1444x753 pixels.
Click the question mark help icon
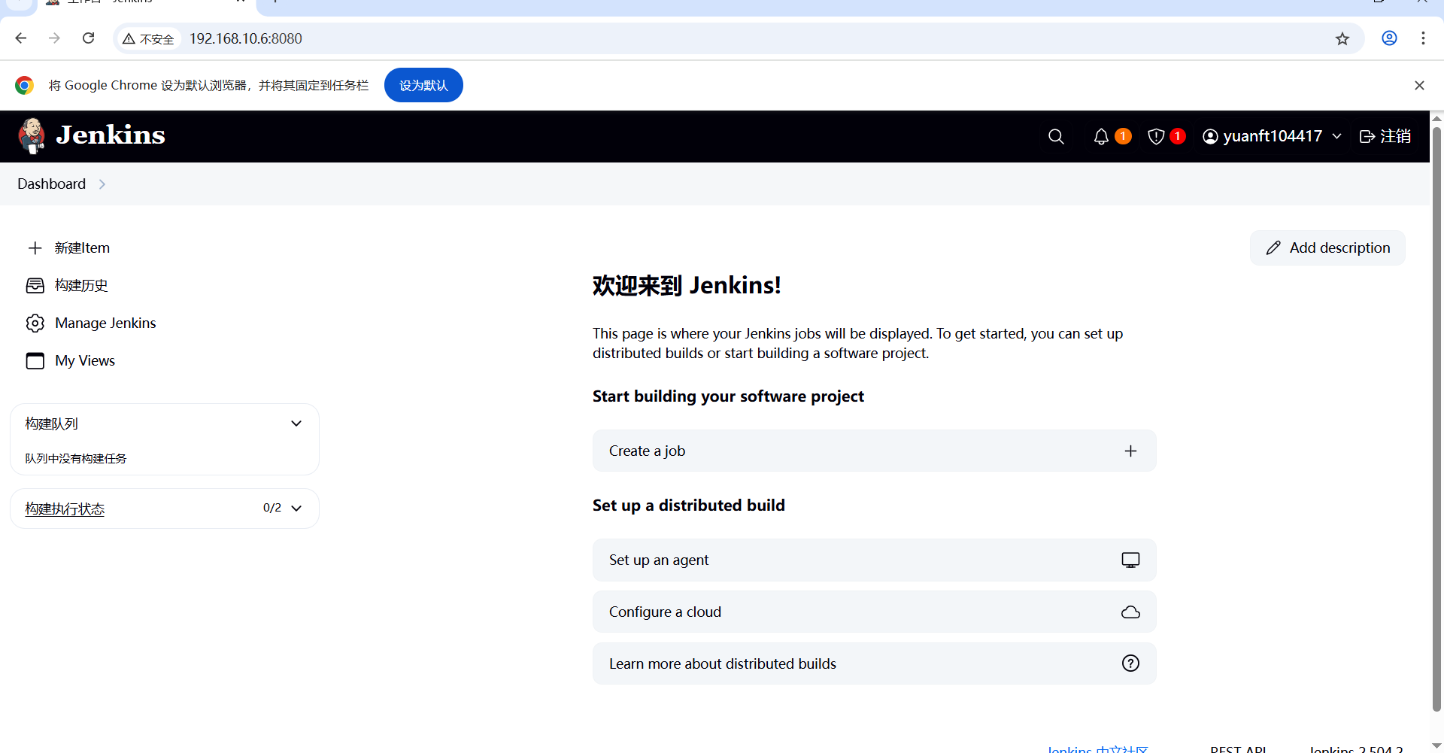(x=1130, y=663)
